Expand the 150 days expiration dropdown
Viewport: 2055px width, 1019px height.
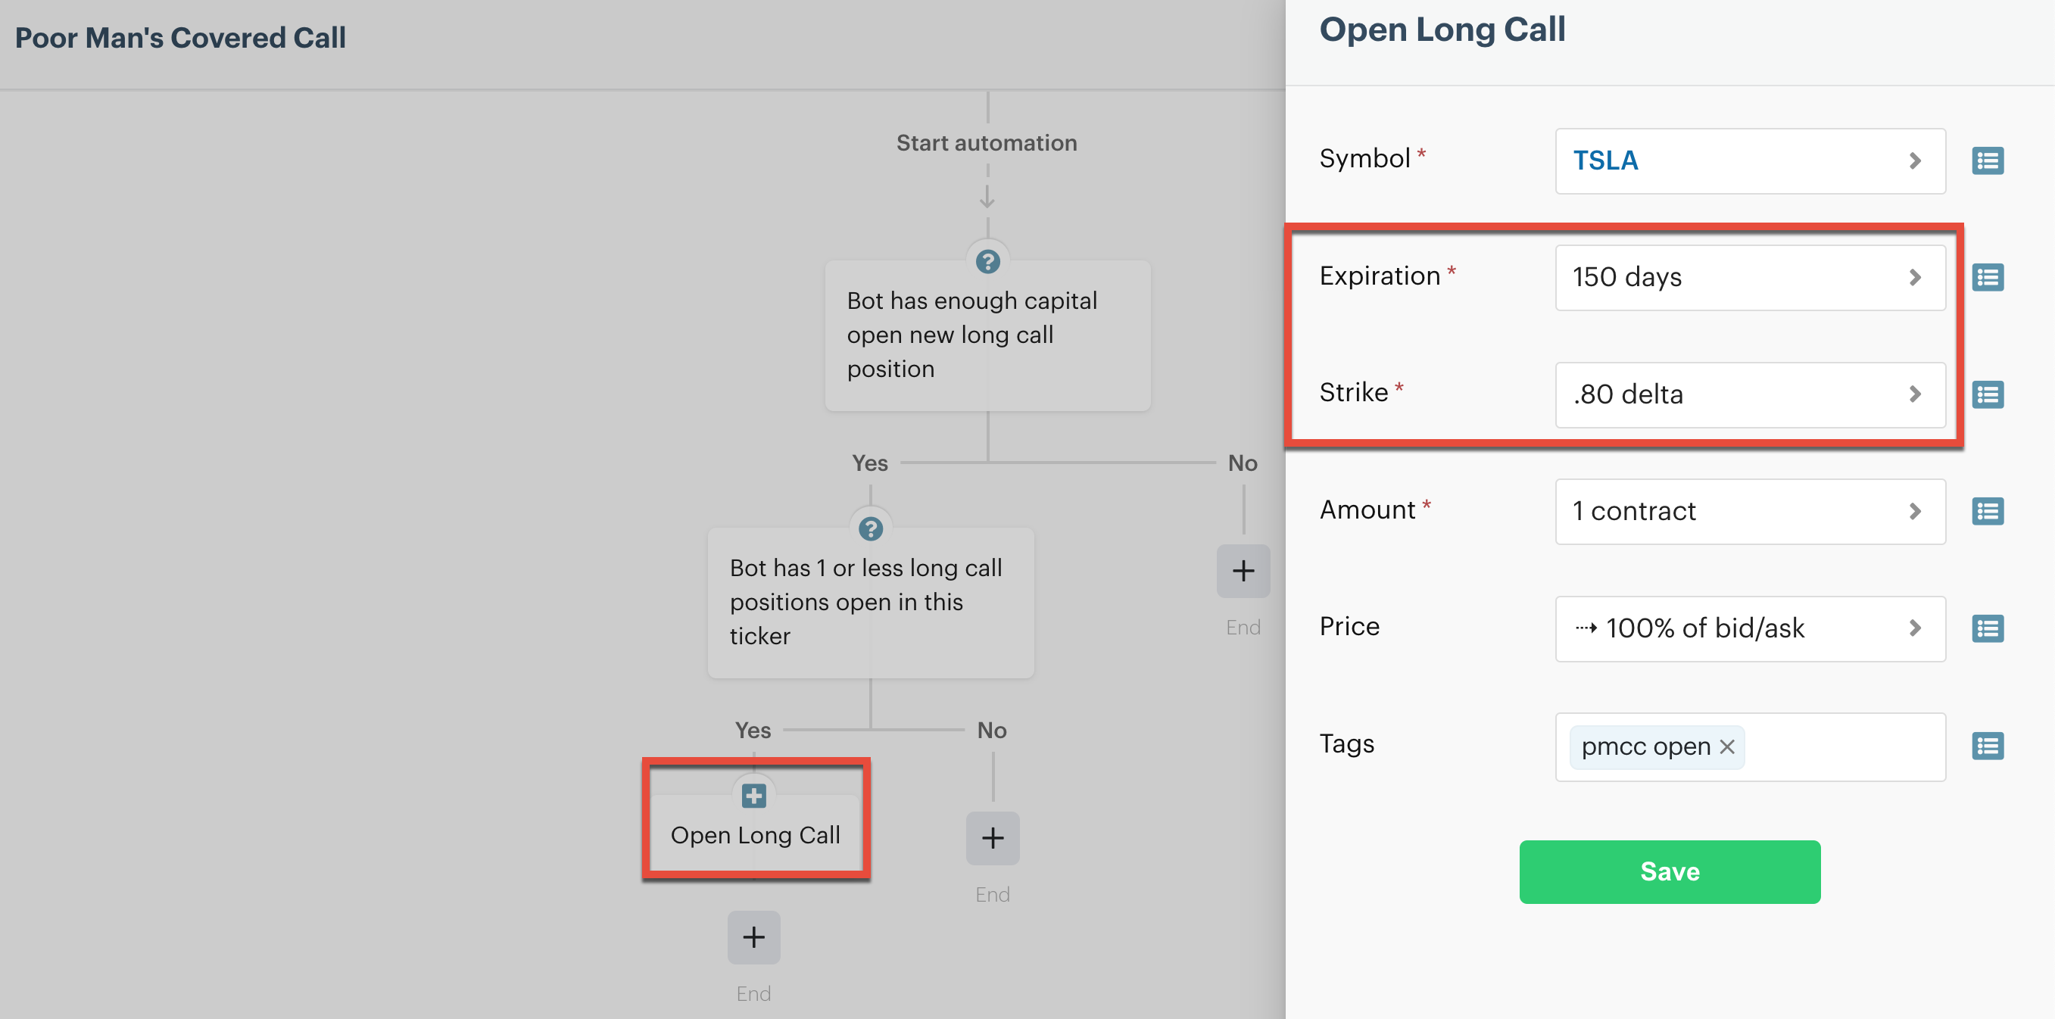coord(1749,278)
